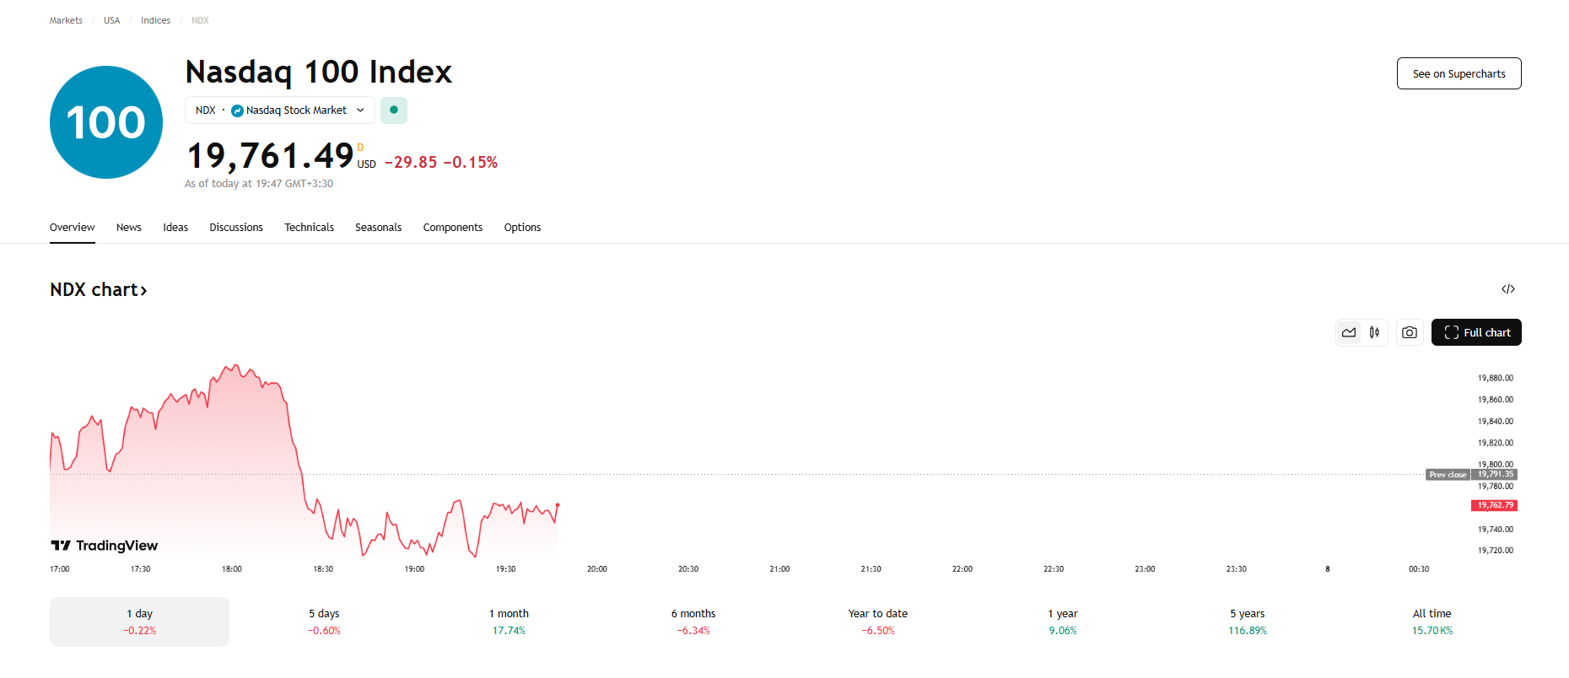The width and height of the screenshot is (1569, 678).
Task: Open the Technicals tab
Action: tap(309, 228)
